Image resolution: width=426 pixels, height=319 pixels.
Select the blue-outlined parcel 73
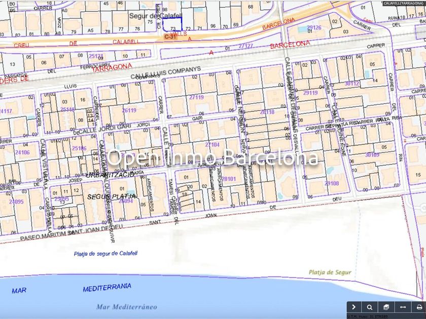172,24
